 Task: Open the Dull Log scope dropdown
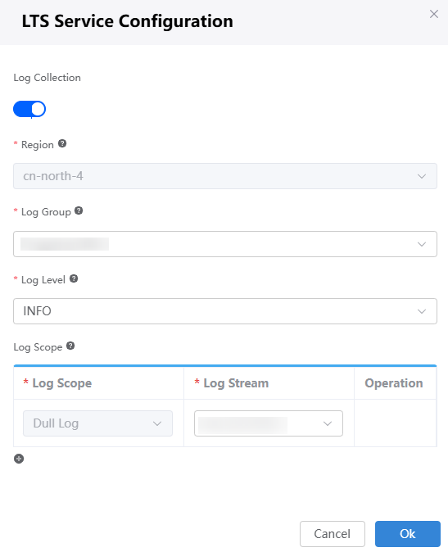click(97, 423)
